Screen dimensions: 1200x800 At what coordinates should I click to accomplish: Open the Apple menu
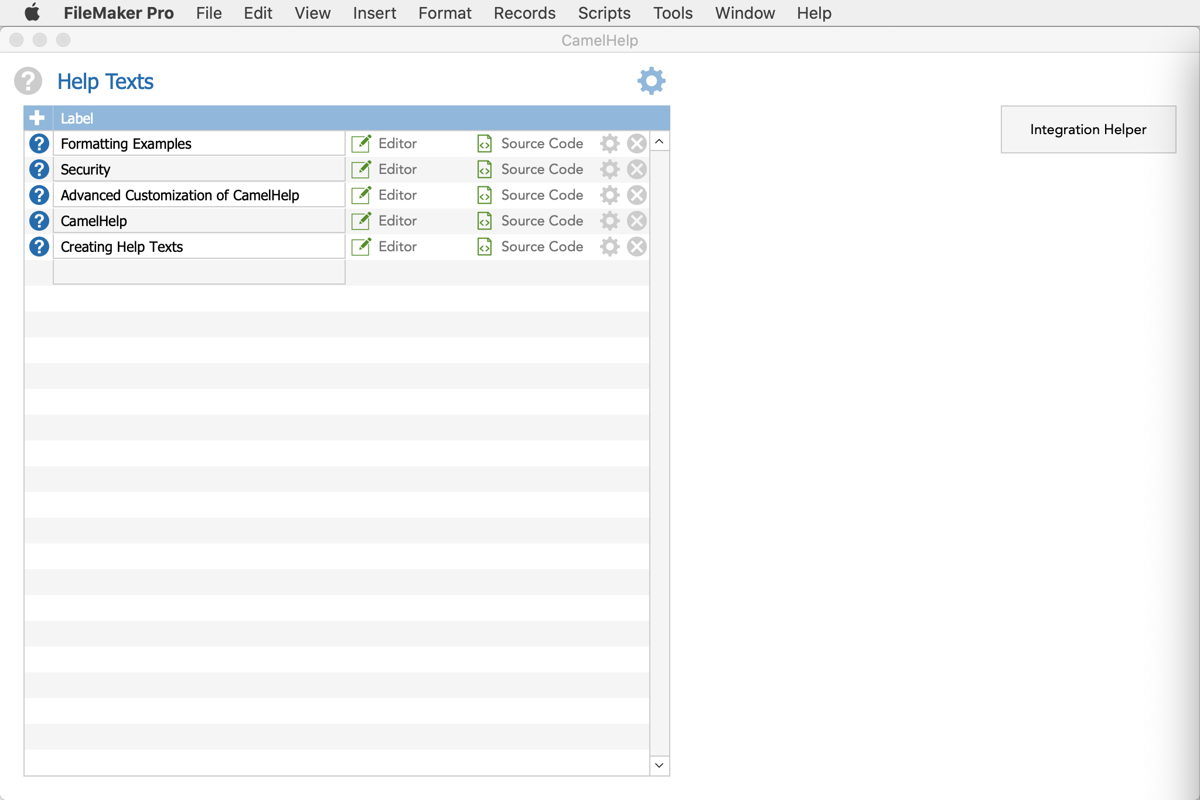[x=32, y=13]
